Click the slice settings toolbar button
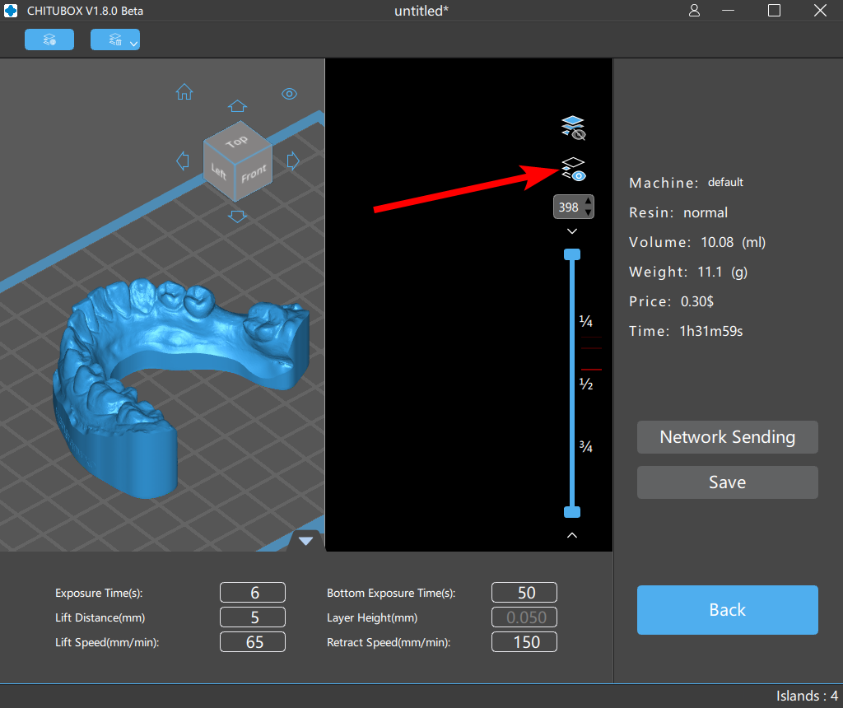 click(49, 40)
